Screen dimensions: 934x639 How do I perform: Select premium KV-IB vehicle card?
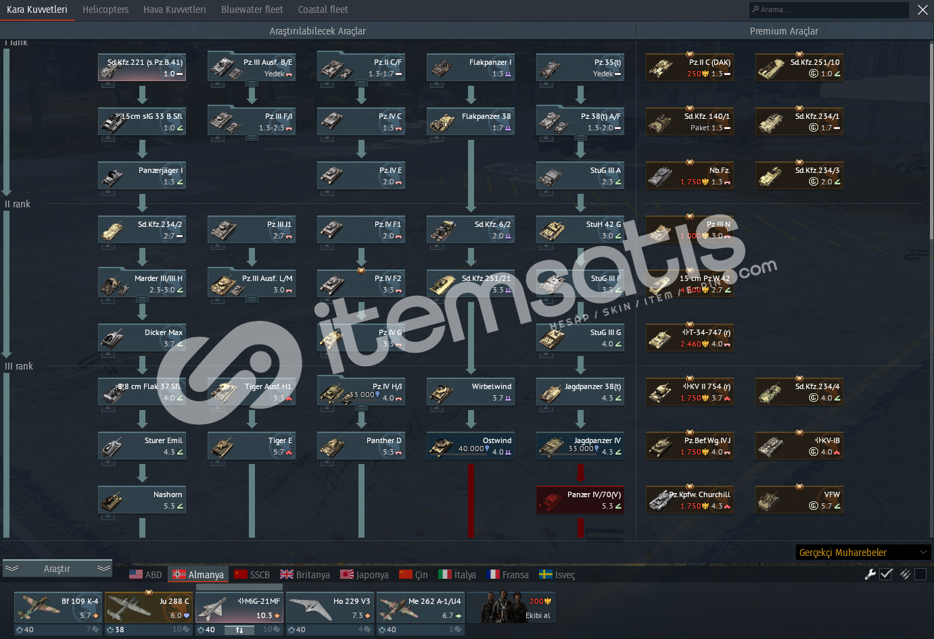pyautogui.click(x=799, y=446)
